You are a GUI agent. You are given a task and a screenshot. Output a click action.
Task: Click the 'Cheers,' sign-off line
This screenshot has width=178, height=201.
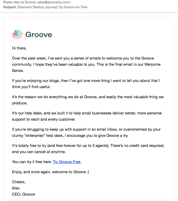pos(19,182)
